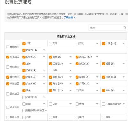Expand the 福建 (9) dropdown arrow
This screenshot has width=128, height=121.
[124, 64]
